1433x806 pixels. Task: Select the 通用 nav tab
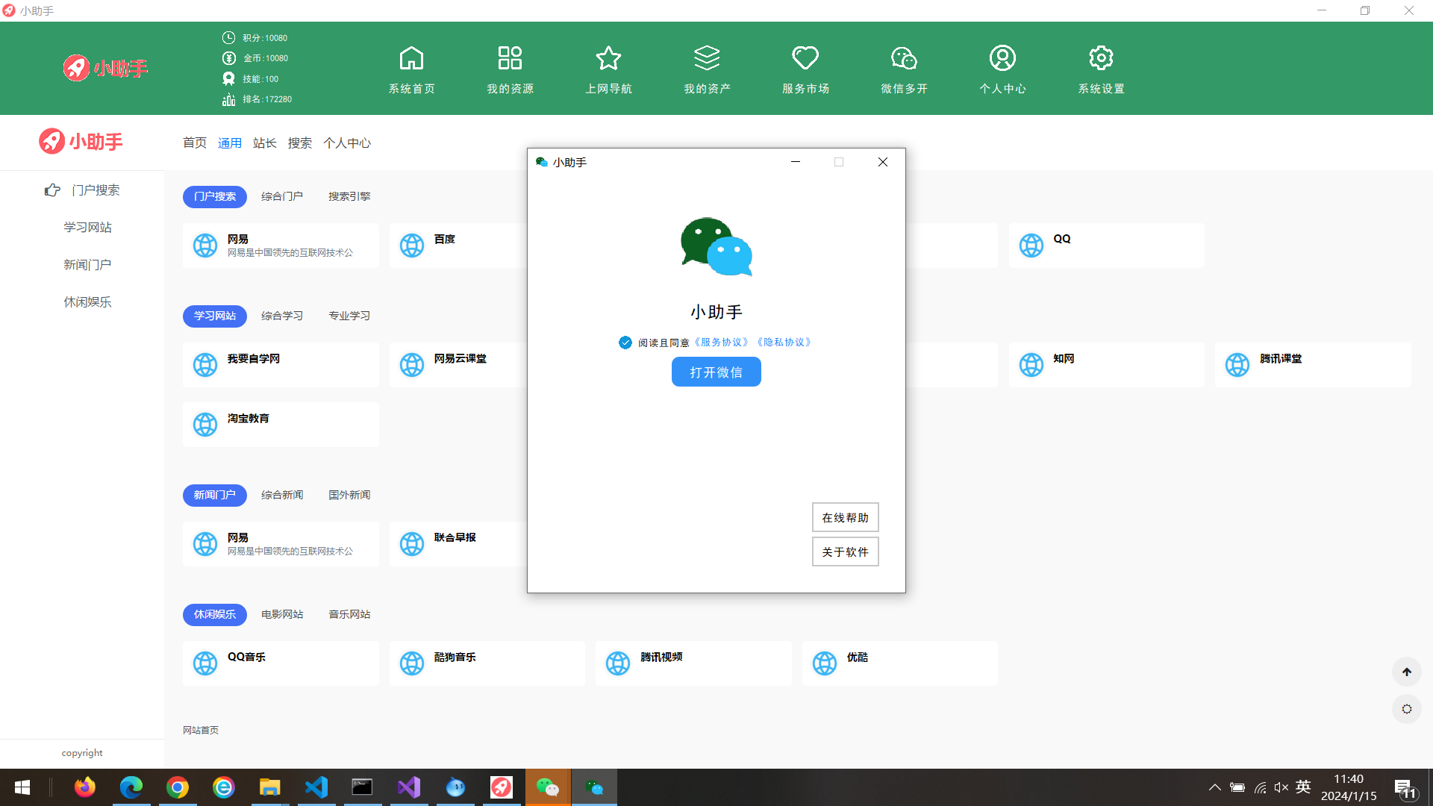pos(230,143)
